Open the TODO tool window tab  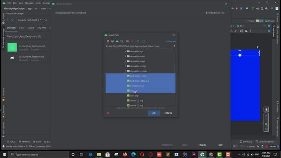(11, 142)
